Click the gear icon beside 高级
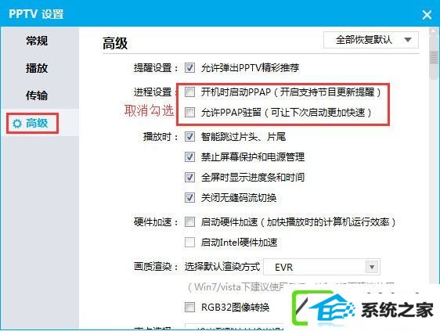Viewport: 440px width, 331px height. pyautogui.click(x=17, y=124)
